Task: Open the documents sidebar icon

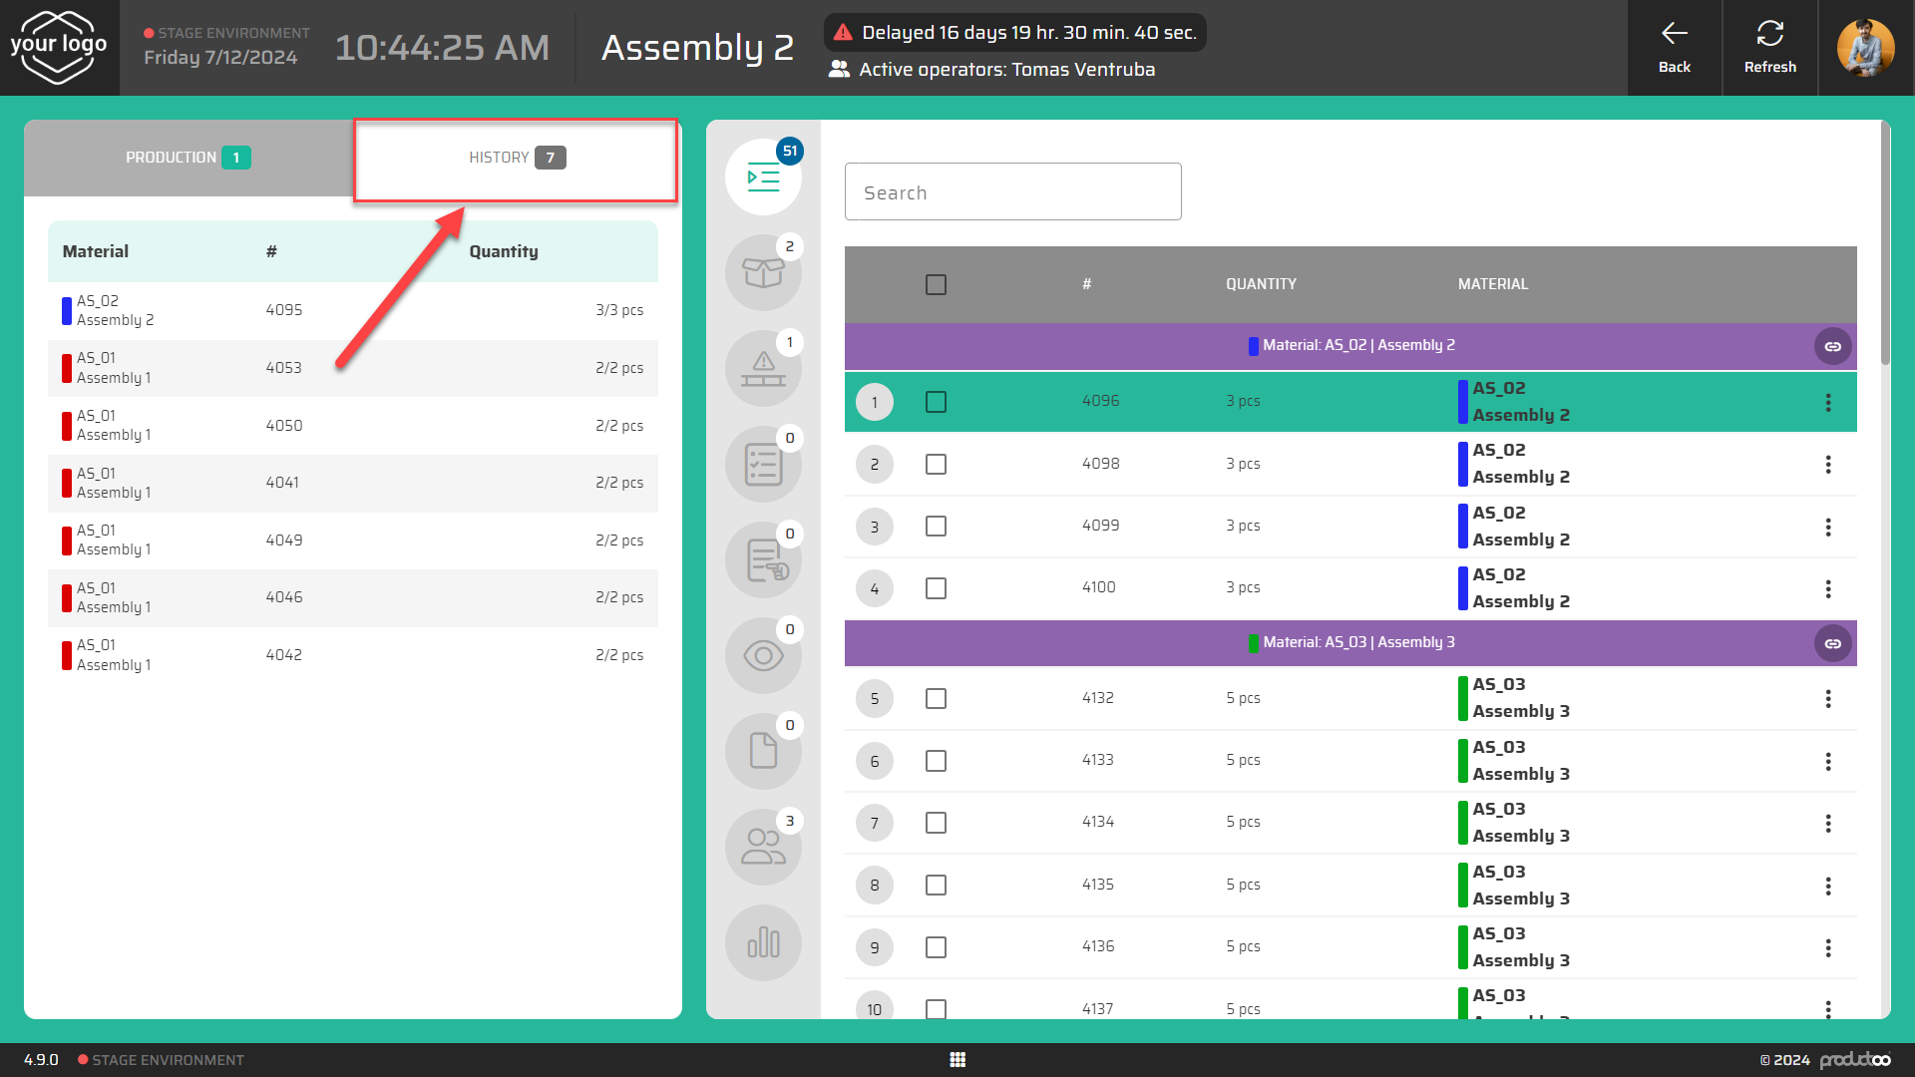Action: (x=763, y=752)
